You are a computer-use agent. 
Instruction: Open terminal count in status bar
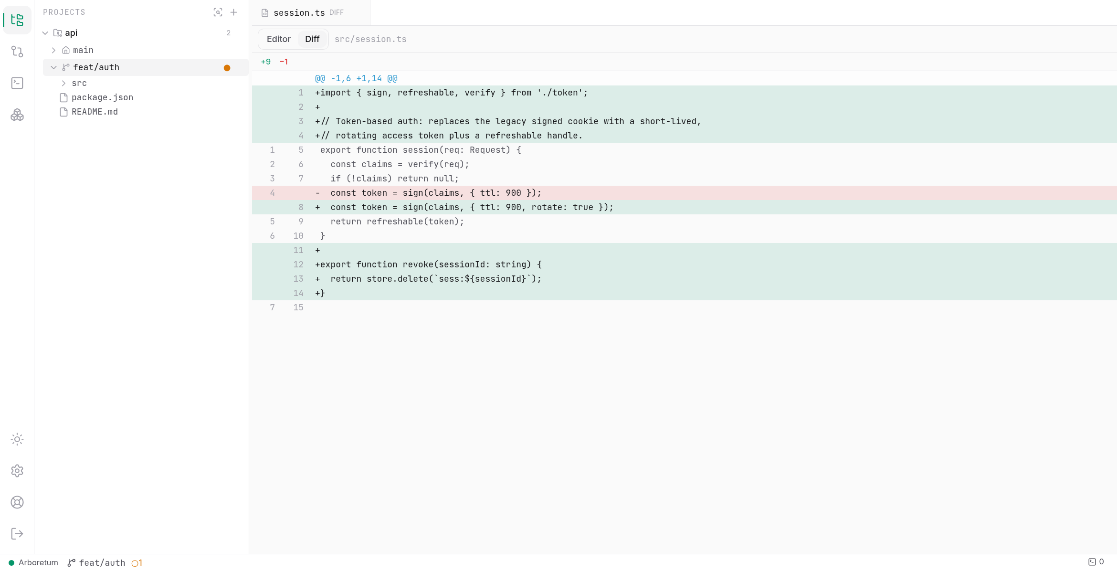click(1096, 562)
